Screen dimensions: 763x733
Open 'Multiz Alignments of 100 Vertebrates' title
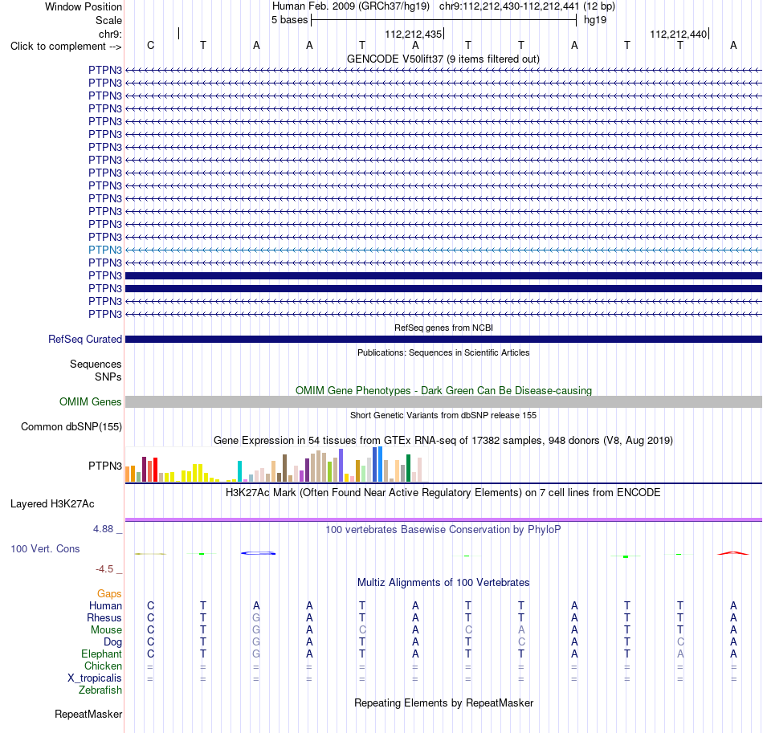(443, 583)
